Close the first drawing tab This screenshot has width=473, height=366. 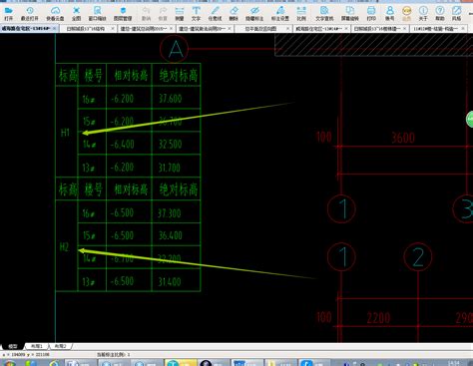point(55,29)
